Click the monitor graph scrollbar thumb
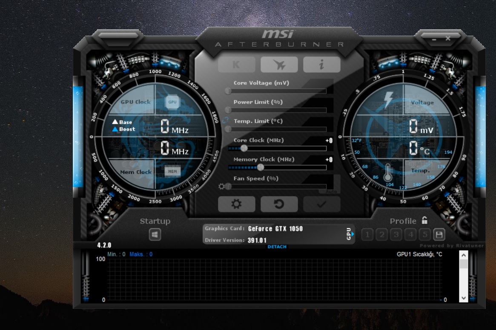Image resolution: width=496 pixels, height=330 pixels. pyautogui.click(x=463, y=264)
